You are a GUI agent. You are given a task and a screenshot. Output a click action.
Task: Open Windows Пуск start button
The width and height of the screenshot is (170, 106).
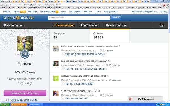[5, 105]
